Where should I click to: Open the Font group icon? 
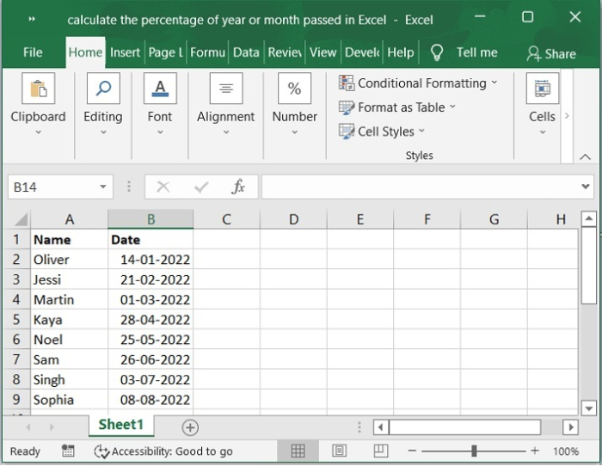pyautogui.click(x=160, y=89)
